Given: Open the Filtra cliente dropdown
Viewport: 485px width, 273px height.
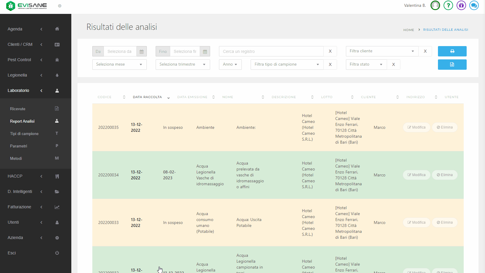Looking at the screenshot, I should [x=382, y=51].
